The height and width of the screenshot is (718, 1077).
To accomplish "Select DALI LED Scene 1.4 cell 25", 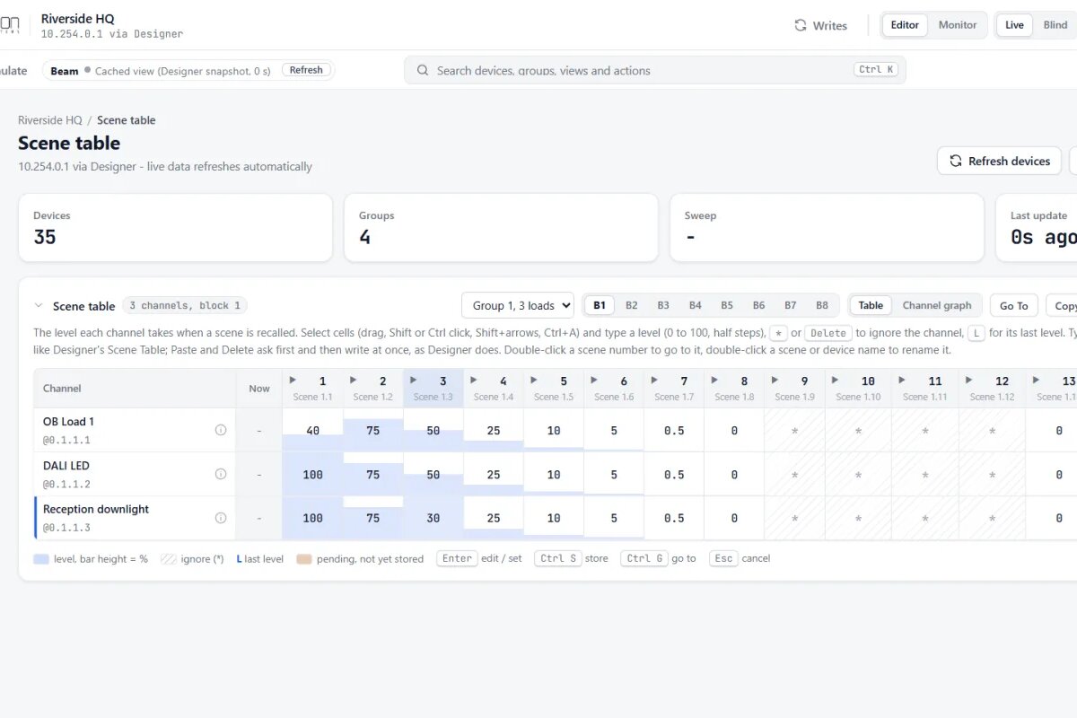I will point(494,474).
